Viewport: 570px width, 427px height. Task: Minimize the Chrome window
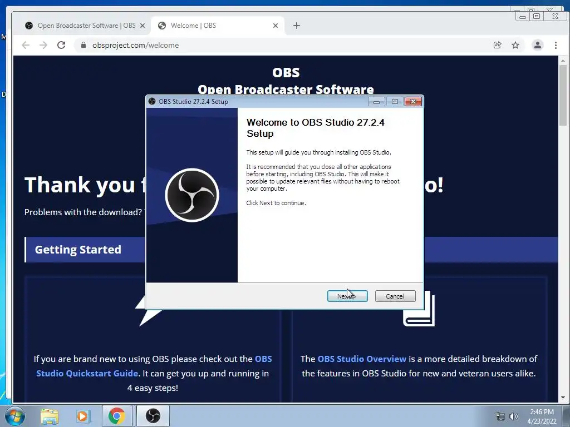(x=523, y=16)
